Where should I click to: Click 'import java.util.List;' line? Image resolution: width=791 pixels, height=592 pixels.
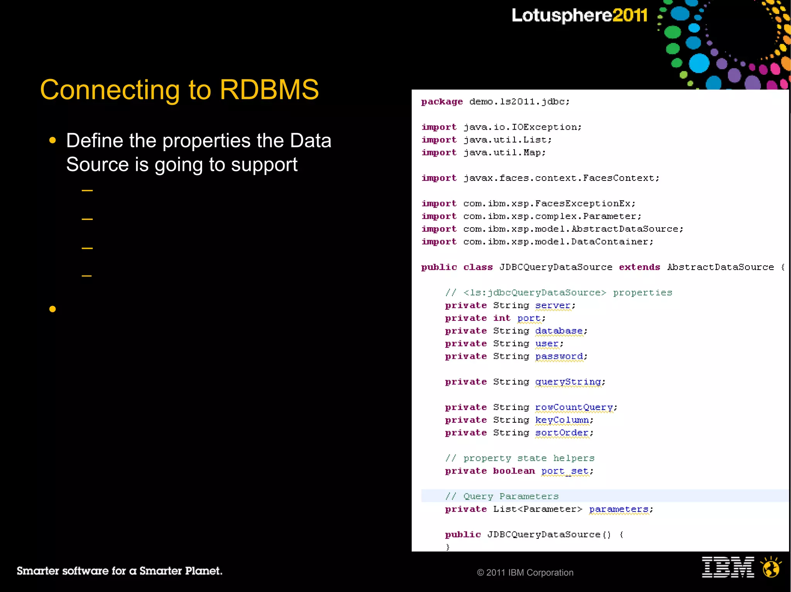(x=487, y=140)
